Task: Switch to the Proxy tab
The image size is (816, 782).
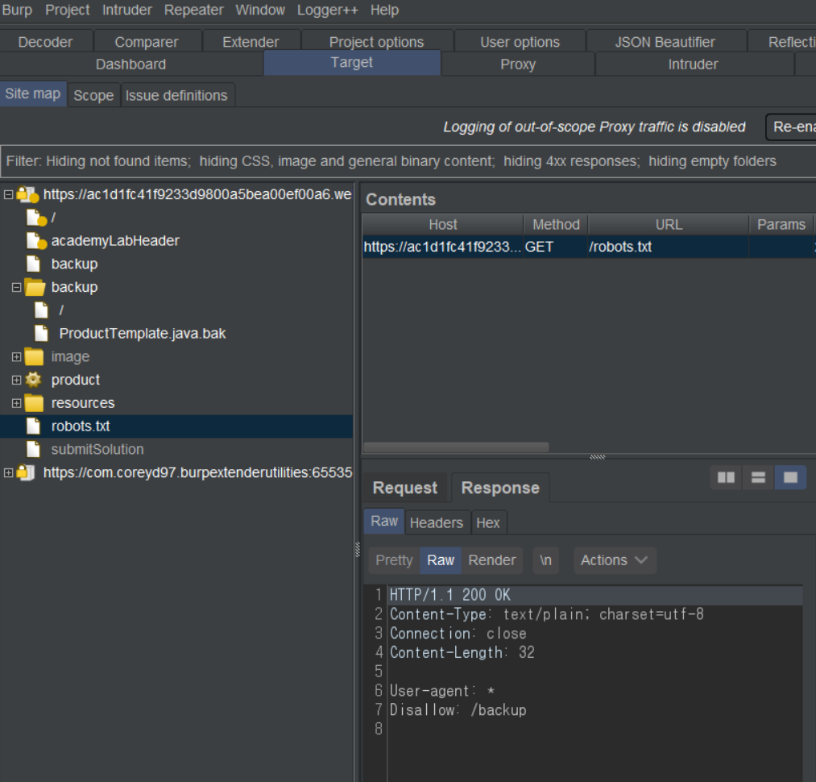Action: pyautogui.click(x=517, y=64)
